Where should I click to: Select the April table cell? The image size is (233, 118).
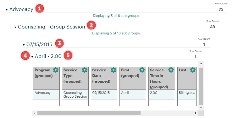(133, 95)
